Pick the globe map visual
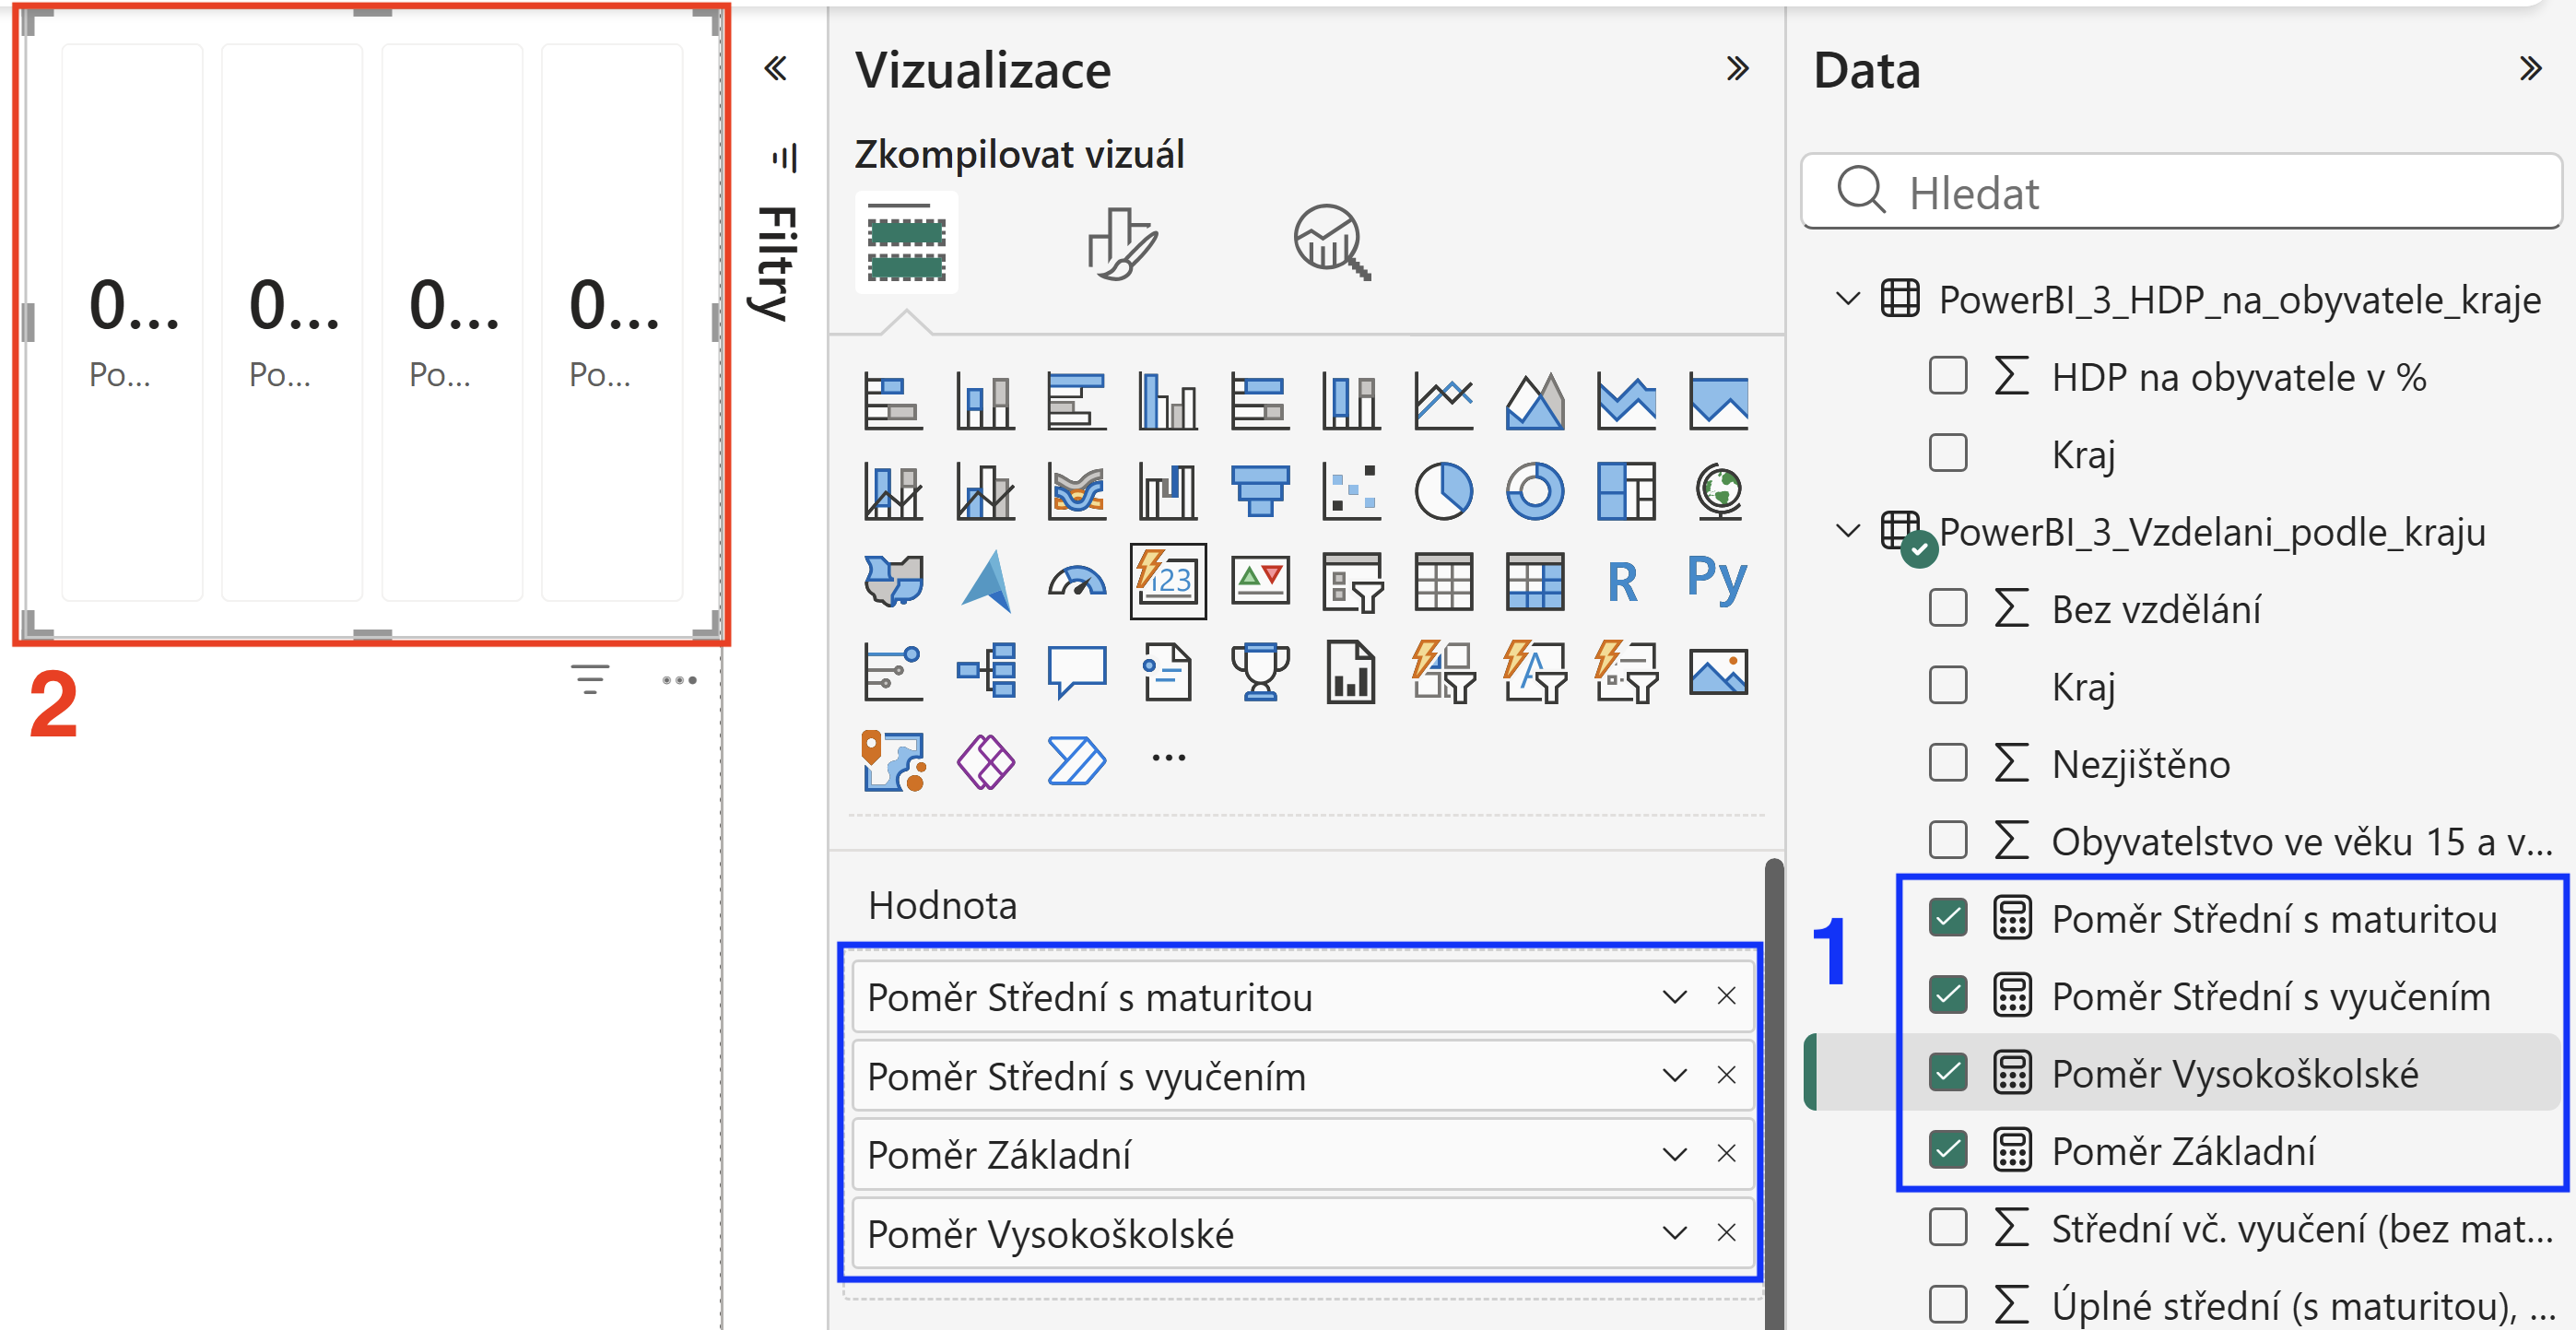Image resolution: width=2576 pixels, height=1330 pixels. tap(1718, 491)
